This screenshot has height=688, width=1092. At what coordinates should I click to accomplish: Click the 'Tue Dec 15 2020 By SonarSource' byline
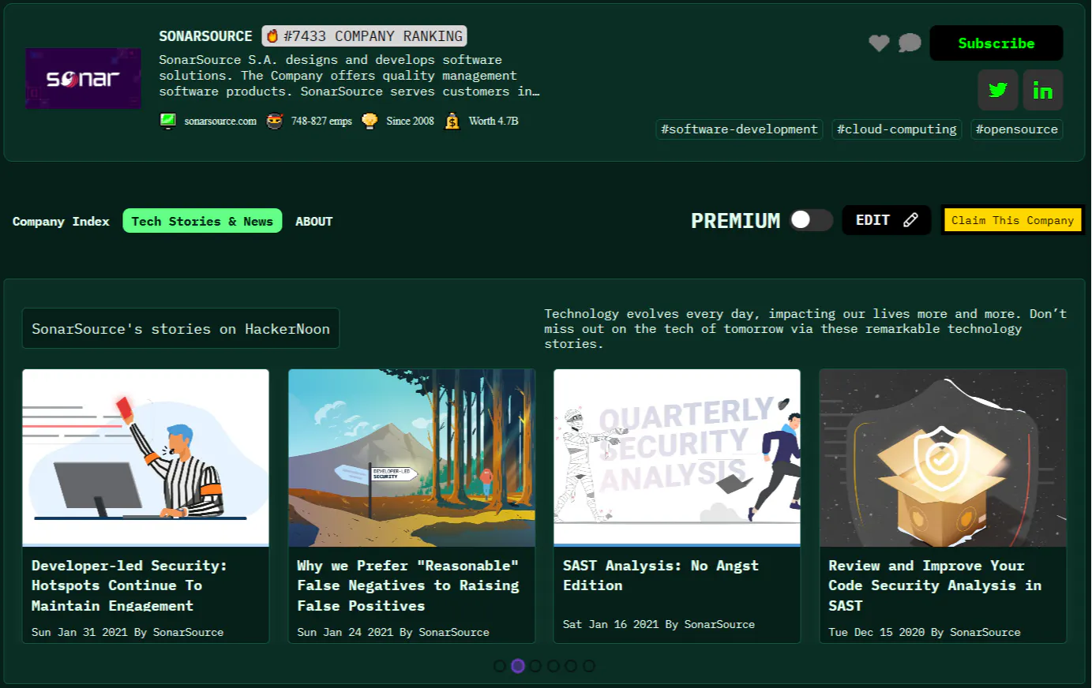[x=925, y=632]
